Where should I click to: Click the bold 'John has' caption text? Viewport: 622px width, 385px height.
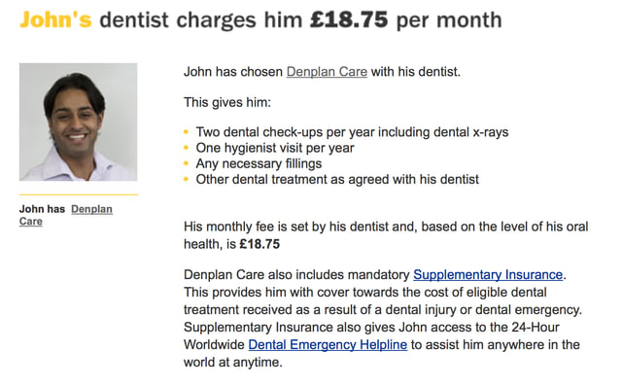click(42, 209)
